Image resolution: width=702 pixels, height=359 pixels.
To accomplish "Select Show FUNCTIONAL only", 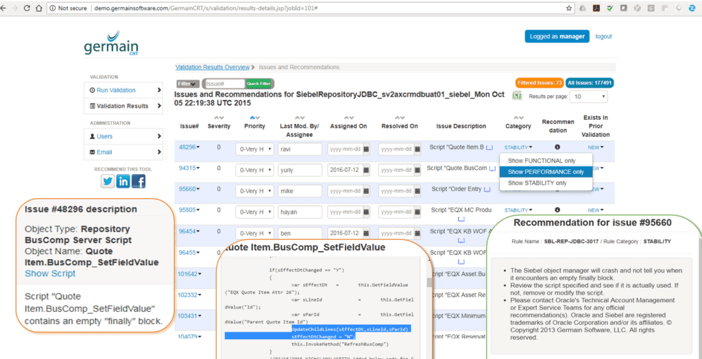I will tap(546, 160).
